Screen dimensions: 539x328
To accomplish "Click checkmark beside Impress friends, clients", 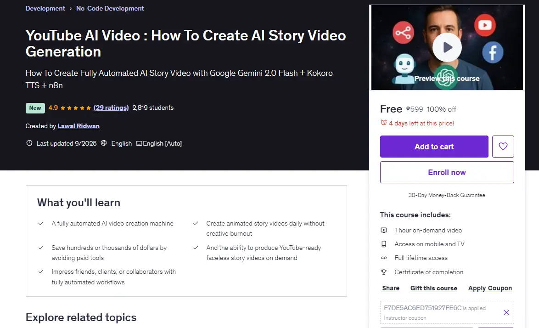I will click(41, 271).
